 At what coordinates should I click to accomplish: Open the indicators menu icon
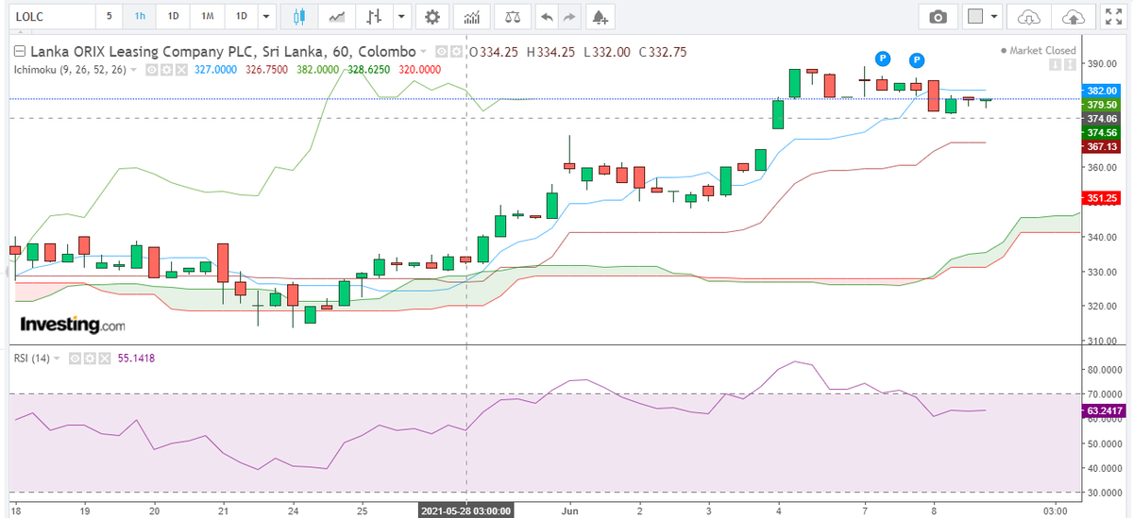(x=472, y=17)
